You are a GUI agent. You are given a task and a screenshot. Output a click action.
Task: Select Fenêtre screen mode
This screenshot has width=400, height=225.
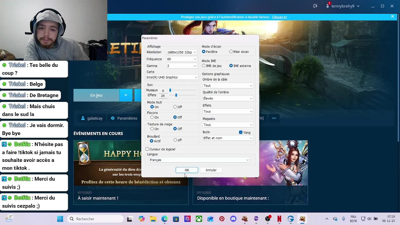[204, 52]
